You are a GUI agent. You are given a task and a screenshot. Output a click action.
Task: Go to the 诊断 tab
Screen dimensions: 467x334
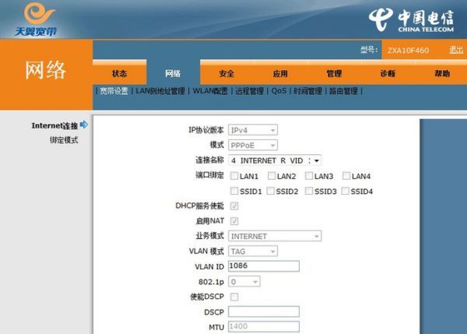coord(388,74)
